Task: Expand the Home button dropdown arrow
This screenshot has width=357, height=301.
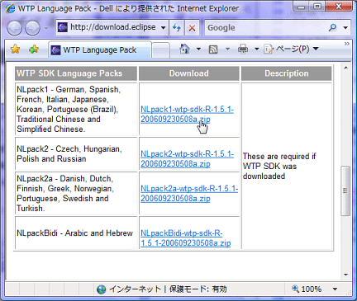Action: coord(198,49)
